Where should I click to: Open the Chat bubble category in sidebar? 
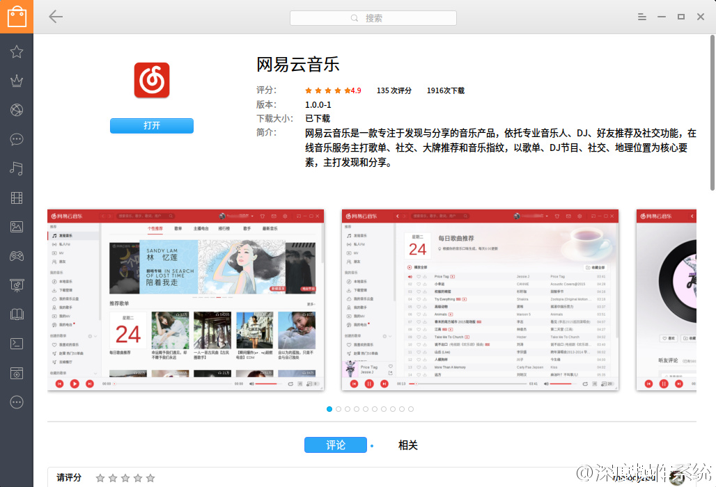pos(17,139)
